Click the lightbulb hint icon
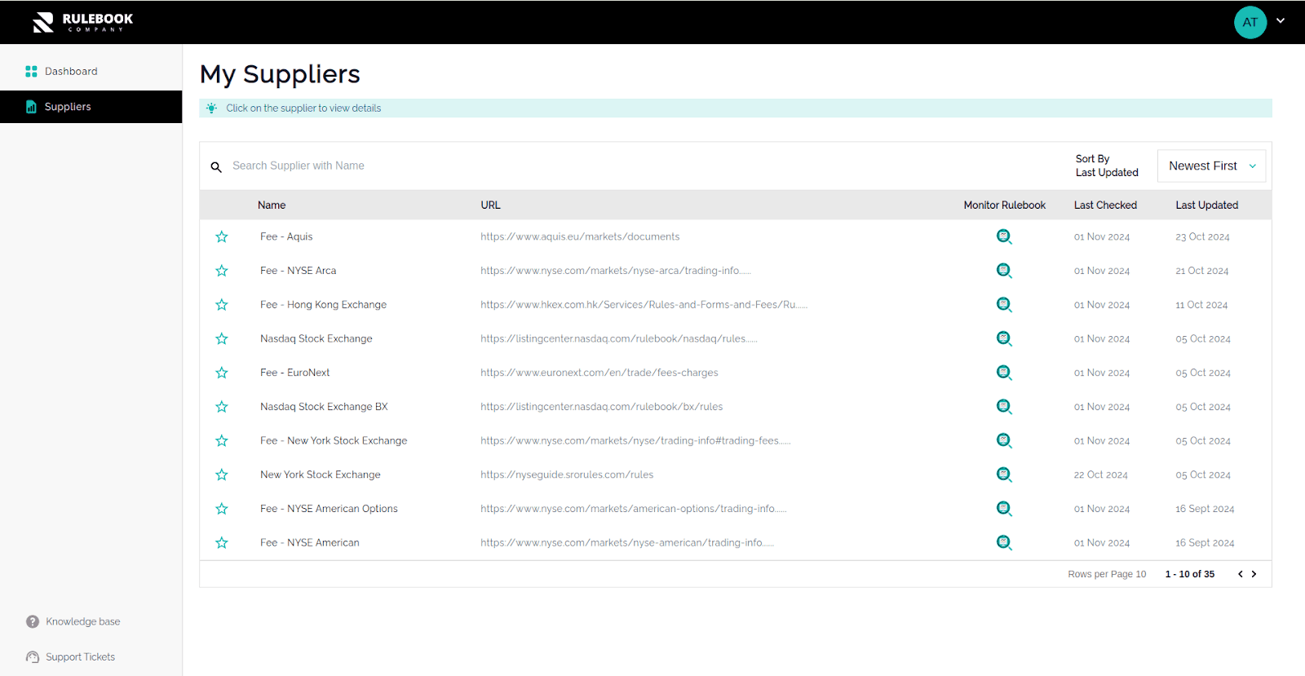Image resolution: width=1305 pixels, height=676 pixels. [211, 108]
